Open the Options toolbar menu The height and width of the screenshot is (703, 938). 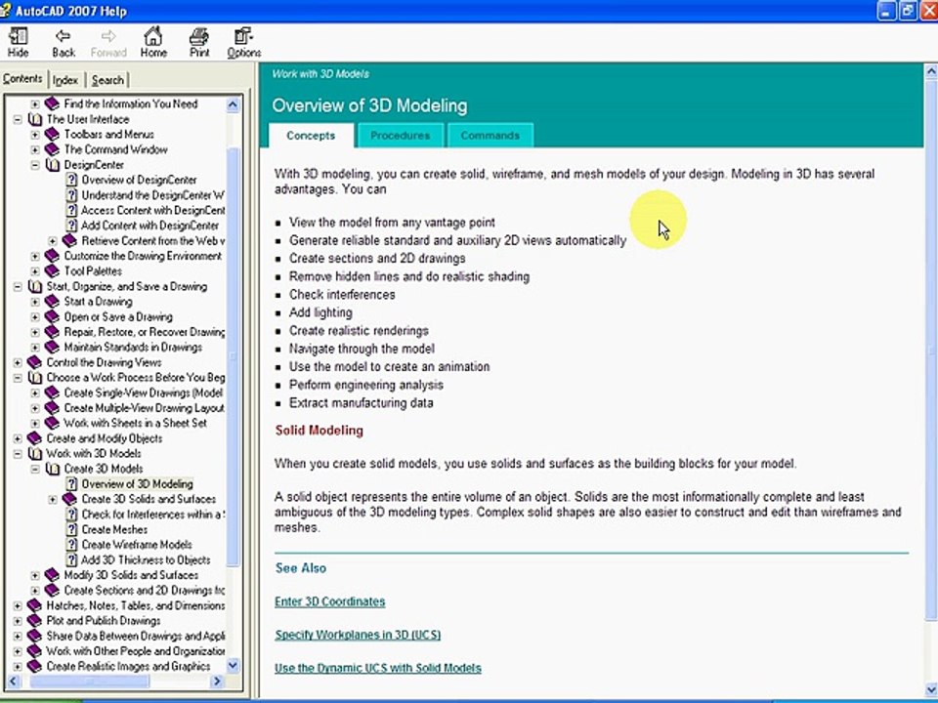click(x=243, y=43)
